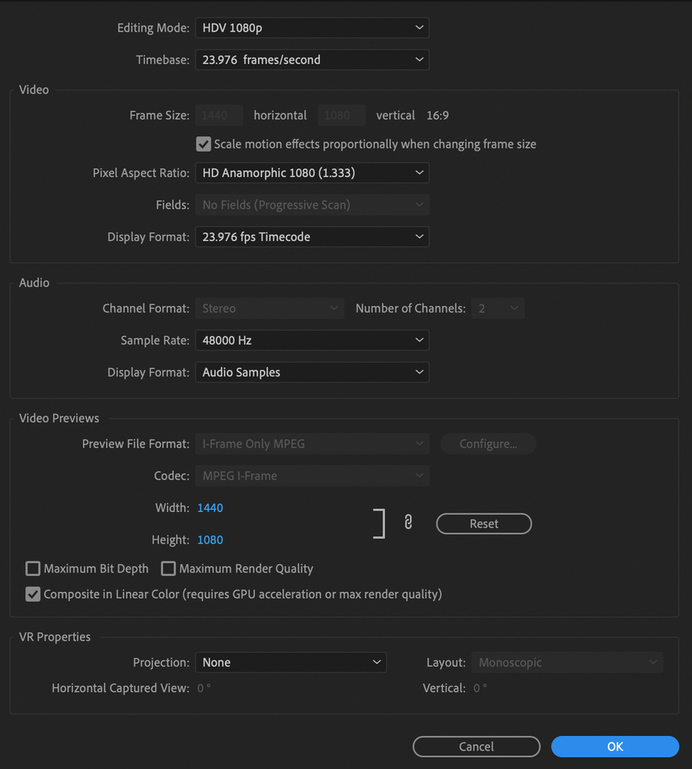Open the video Display Format dropdown
The height and width of the screenshot is (769, 692).
[312, 237]
